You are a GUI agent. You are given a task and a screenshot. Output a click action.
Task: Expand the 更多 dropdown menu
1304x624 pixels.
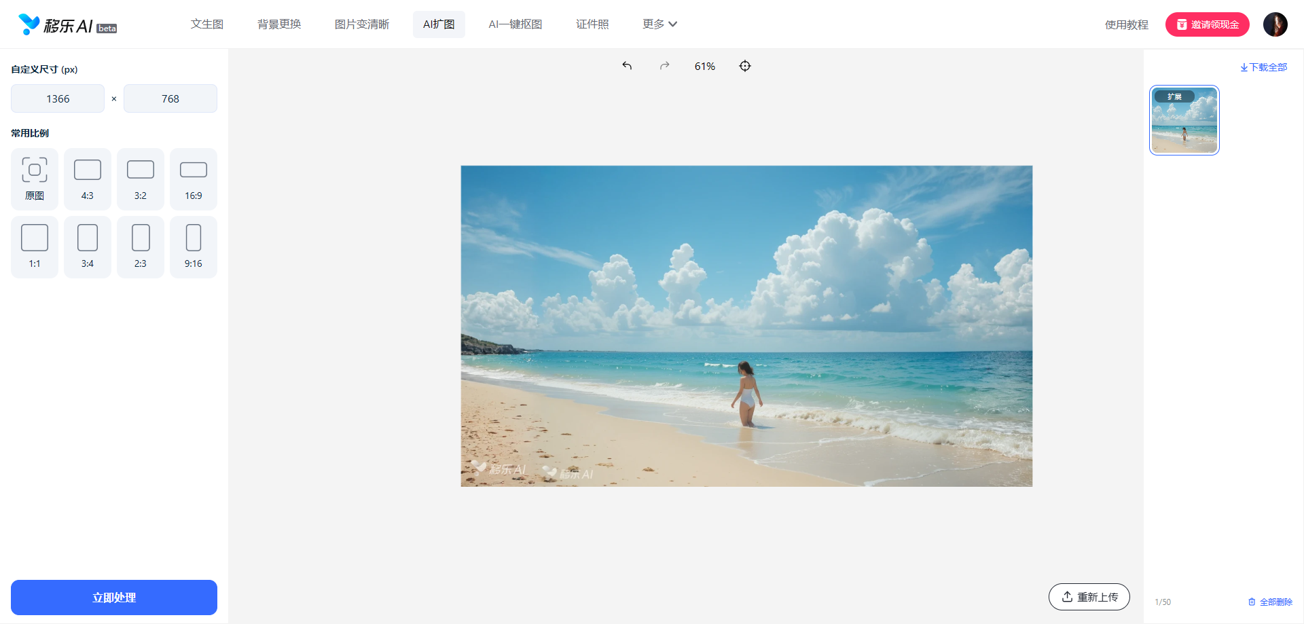pyautogui.click(x=659, y=24)
